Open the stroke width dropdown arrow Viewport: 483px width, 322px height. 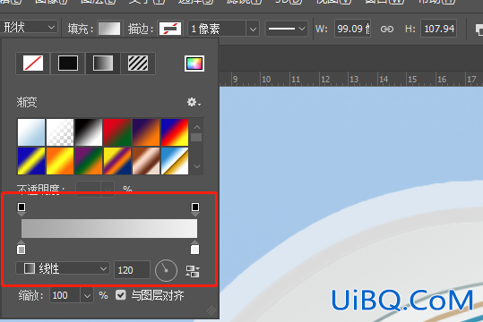tap(253, 30)
